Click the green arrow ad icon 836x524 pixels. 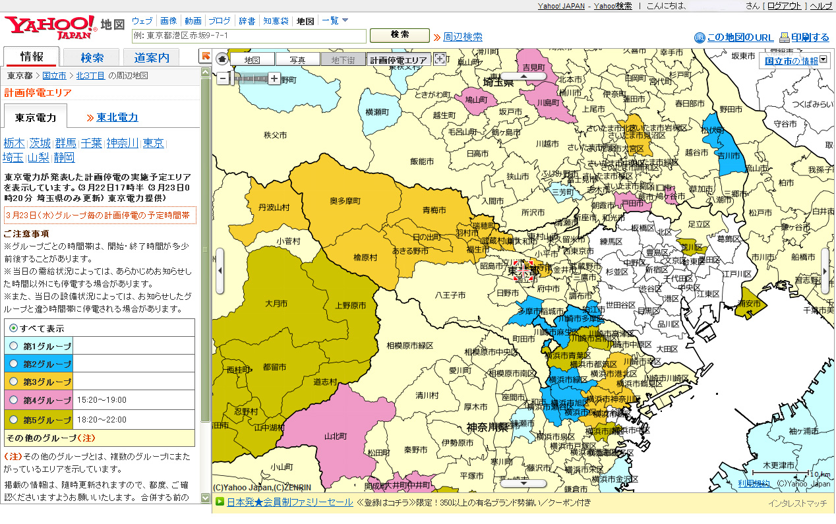[x=220, y=502]
